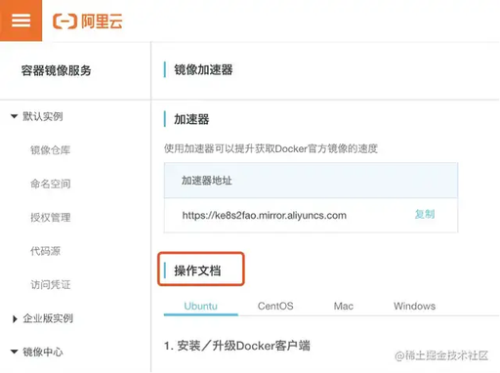This screenshot has width=500, height=373.
Task: Go to 命名空间 sidebar item
Action: coord(51,184)
